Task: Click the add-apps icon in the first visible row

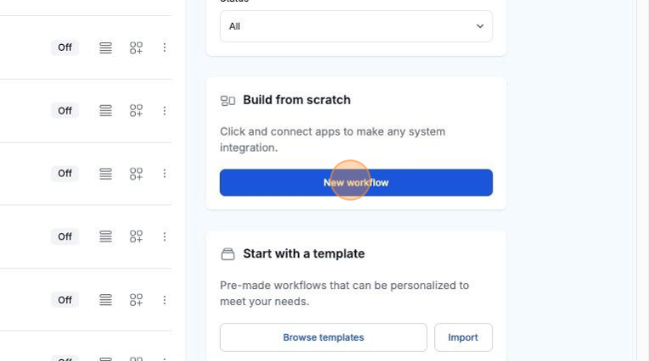Action: click(x=136, y=48)
